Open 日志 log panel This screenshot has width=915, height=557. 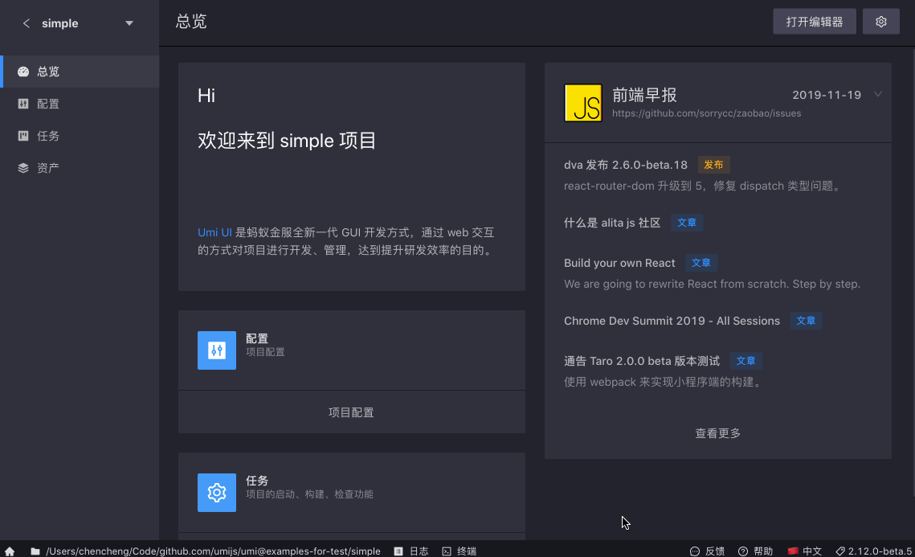(412, 551)
